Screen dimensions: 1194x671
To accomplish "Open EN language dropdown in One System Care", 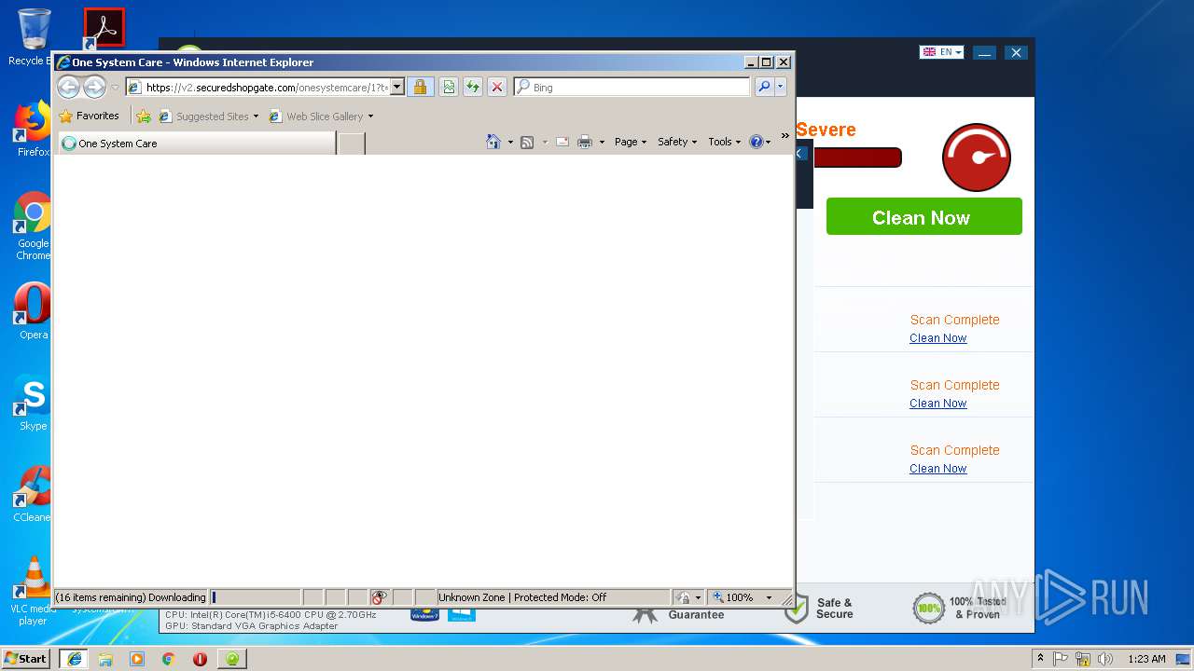I will tap(942, 52).
